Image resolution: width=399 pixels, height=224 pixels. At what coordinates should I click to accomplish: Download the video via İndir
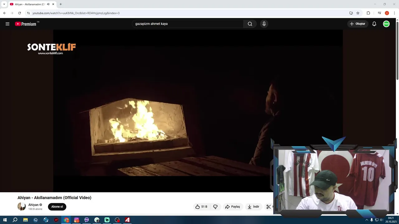click(253, 207)
